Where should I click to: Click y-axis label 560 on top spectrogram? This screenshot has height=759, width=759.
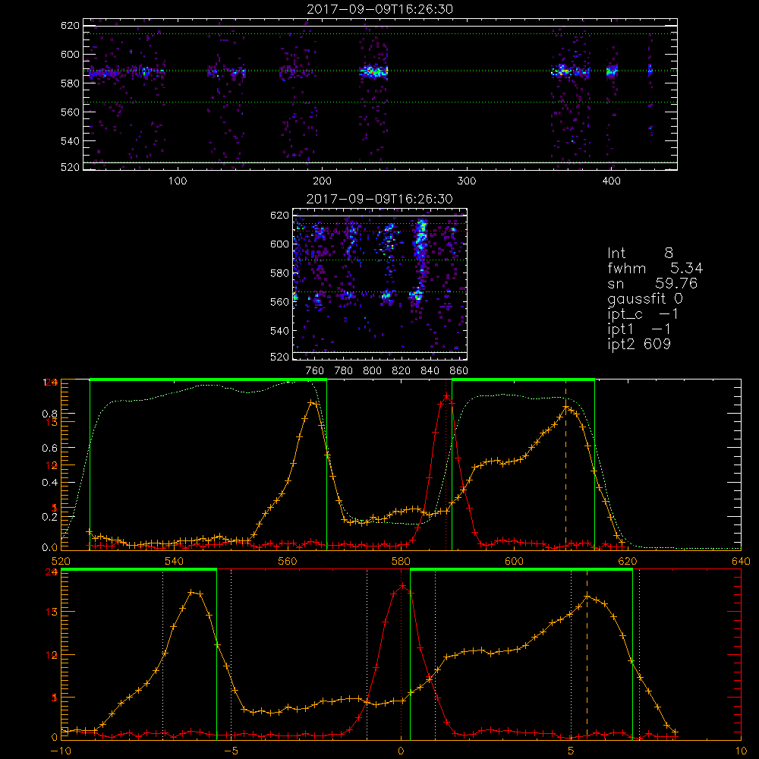click(70, 112)
